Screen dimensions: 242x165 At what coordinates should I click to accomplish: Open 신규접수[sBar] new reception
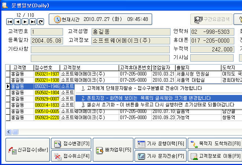28,150
